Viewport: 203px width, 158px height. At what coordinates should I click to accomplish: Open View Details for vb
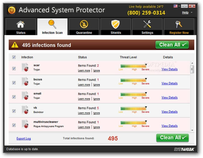(x=170, y=112)
